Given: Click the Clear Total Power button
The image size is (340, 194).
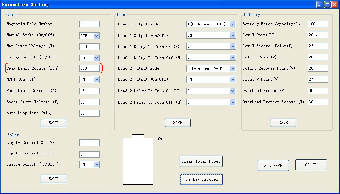Looking at the screenshot, I should click(201, 161).
